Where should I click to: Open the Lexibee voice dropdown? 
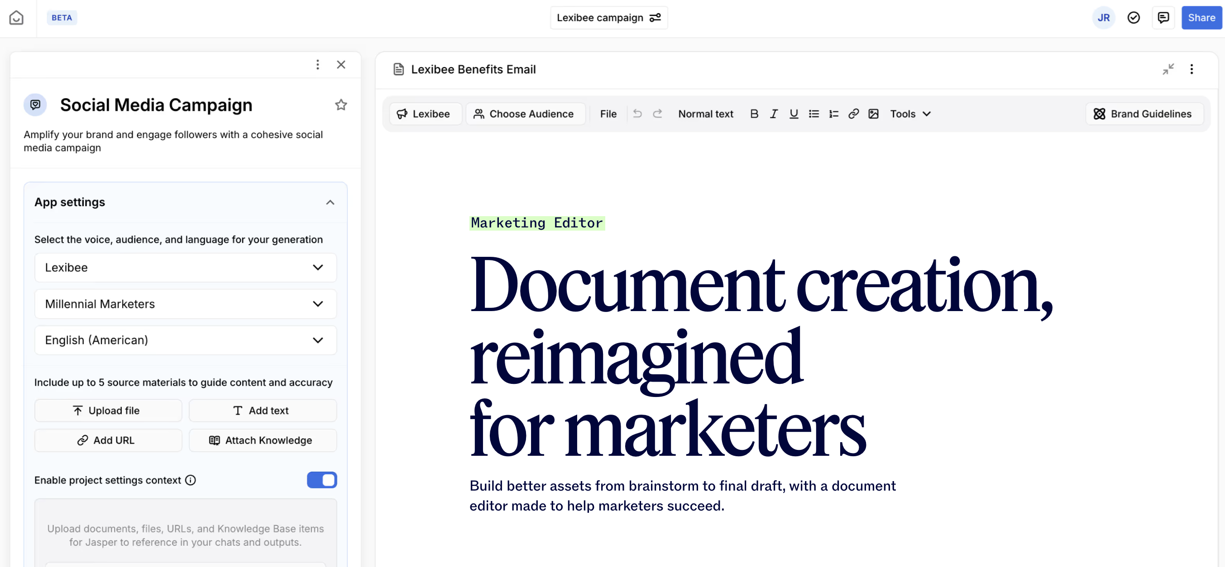pyautogui.click(x=186, y=267)
